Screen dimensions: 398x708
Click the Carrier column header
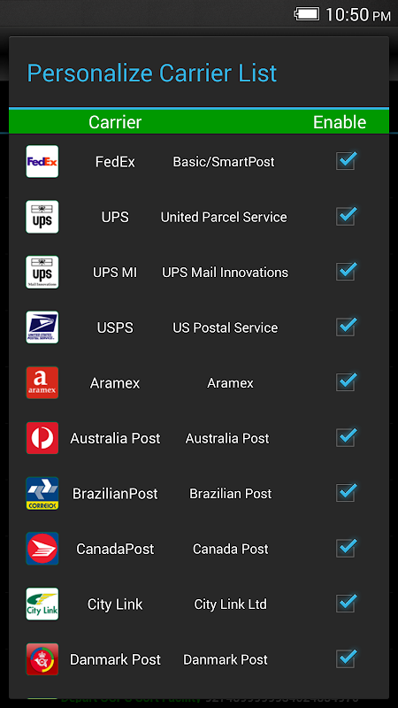(115, 122)
